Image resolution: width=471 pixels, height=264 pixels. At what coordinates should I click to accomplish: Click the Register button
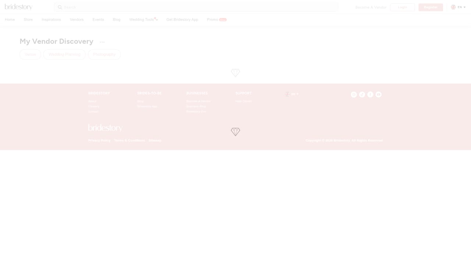(431, 7)
